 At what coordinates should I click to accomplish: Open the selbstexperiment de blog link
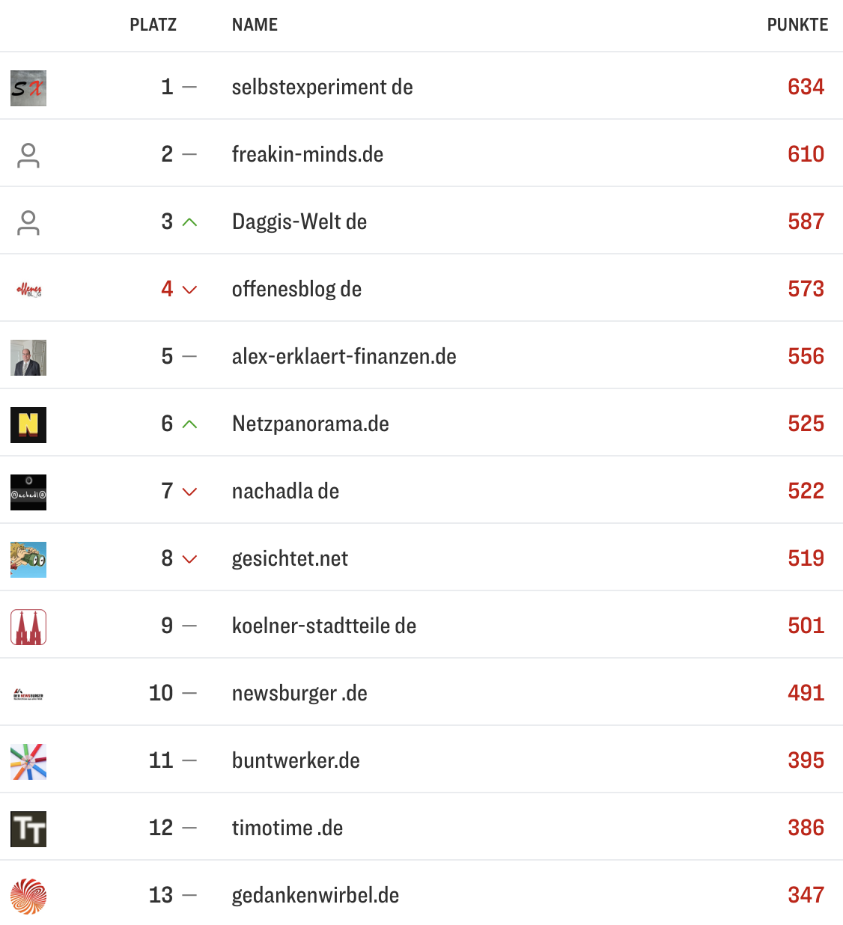pos(322,88)
